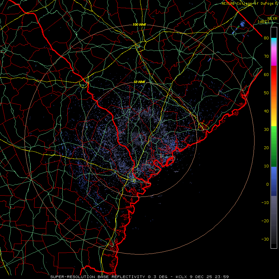The width and height of the screenshot is (279, 279).
Task: Click the magenta segment of the color bar
Action: [x=274, y=57]
